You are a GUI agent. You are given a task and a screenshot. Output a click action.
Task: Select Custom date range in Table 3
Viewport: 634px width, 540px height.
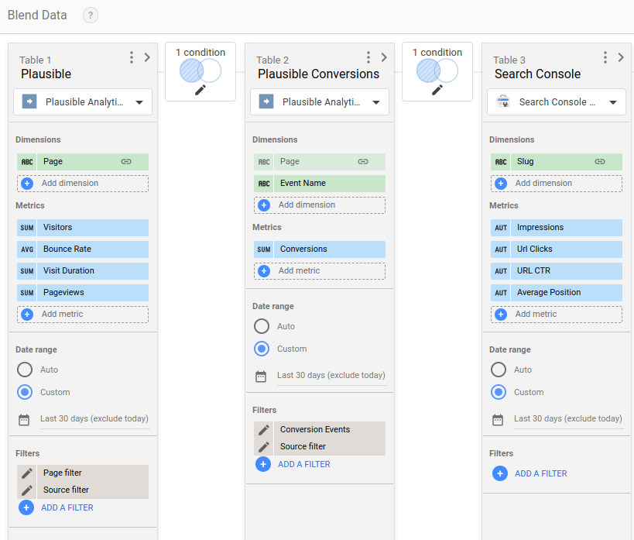498,392
